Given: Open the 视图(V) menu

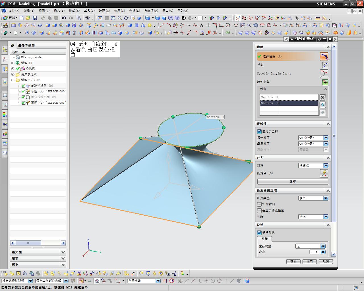Looking at the screenshot, I should pos(44,11).
